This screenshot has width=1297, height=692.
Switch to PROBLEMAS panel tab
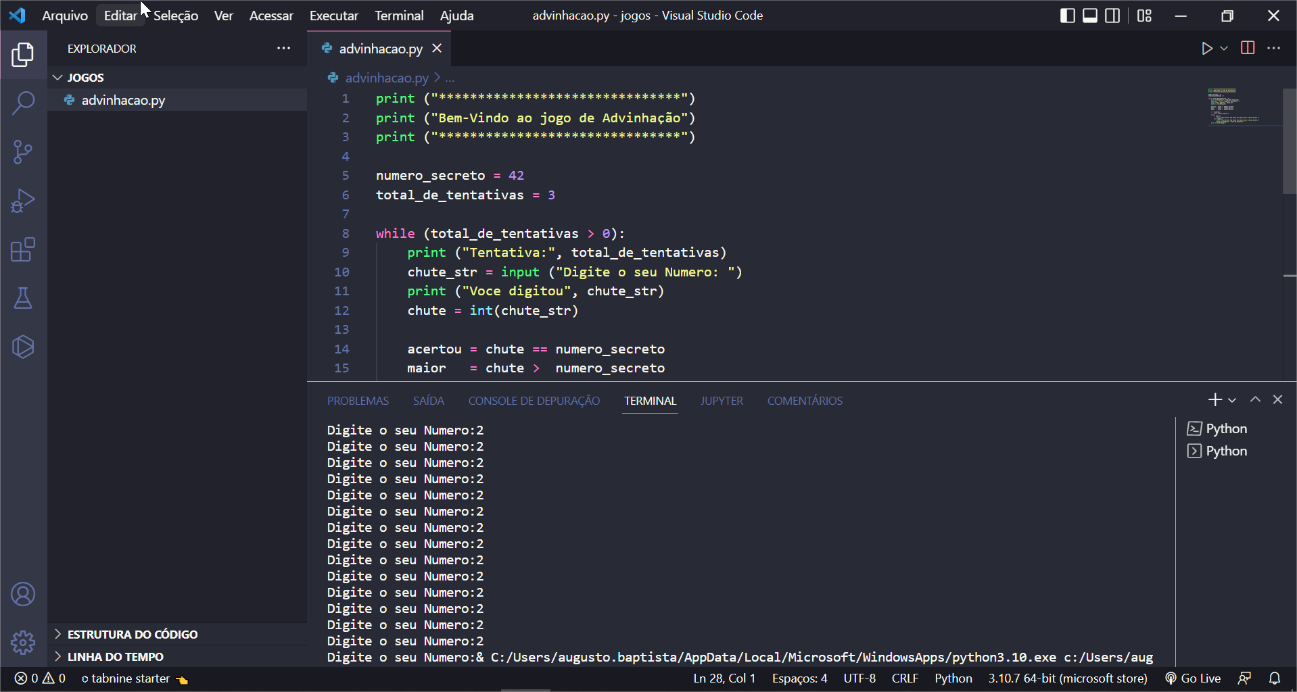point(358,401)
